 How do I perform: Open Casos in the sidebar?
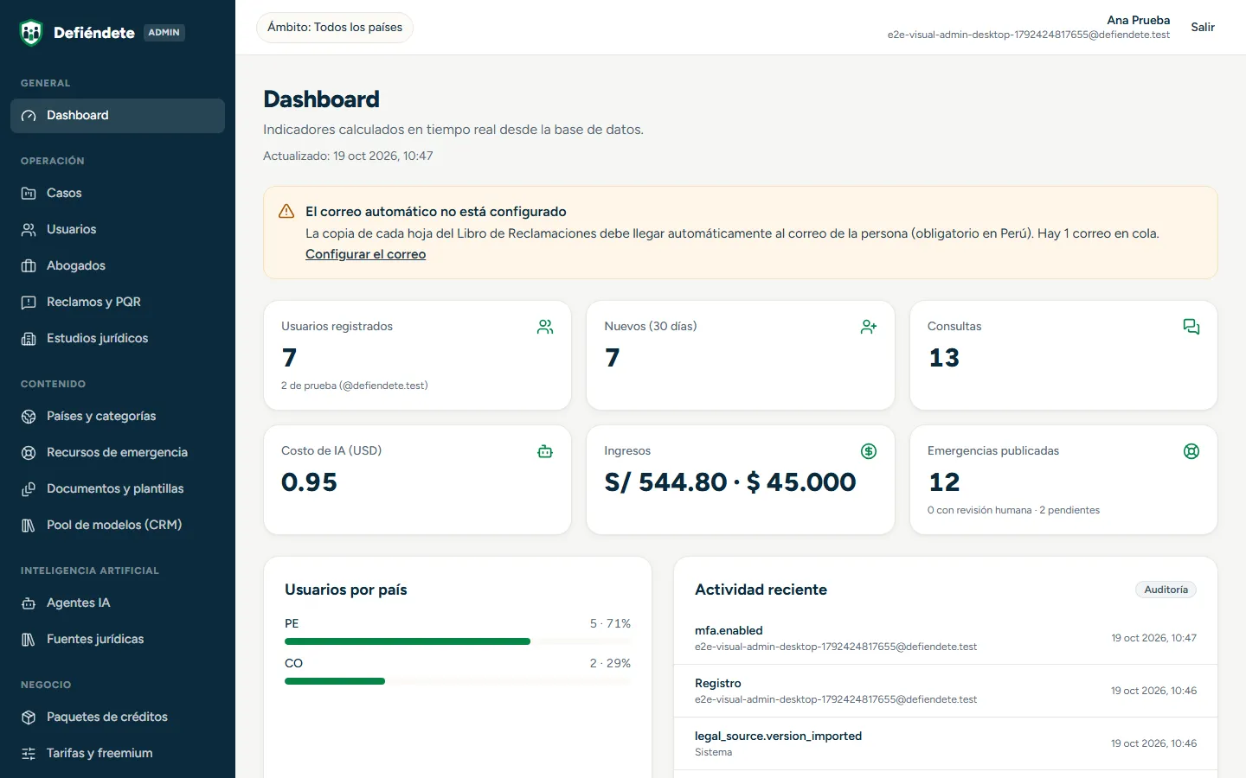click(x=118, y=194)
